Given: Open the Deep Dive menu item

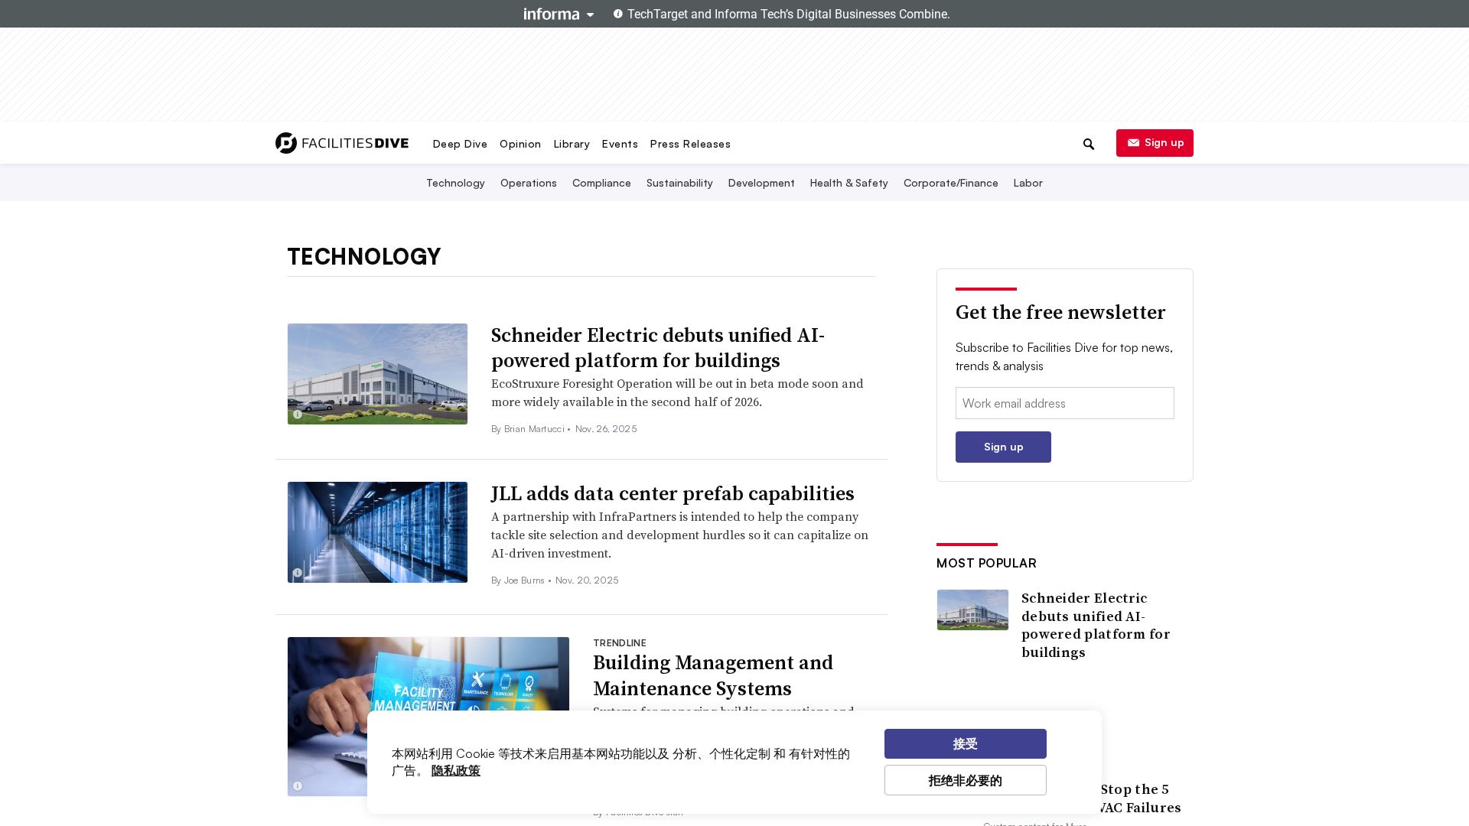Looking at the screenshot, I should 459,144.
